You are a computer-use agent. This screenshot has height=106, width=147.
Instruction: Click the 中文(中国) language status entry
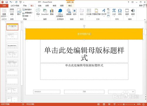coord(30,104)
